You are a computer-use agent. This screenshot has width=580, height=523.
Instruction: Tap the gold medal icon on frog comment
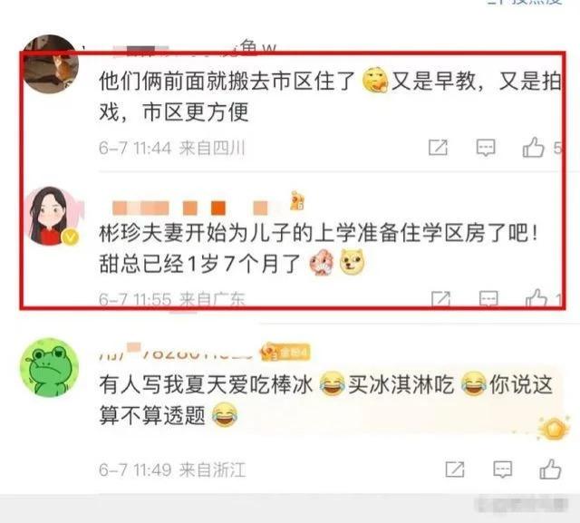pos(553,429)
